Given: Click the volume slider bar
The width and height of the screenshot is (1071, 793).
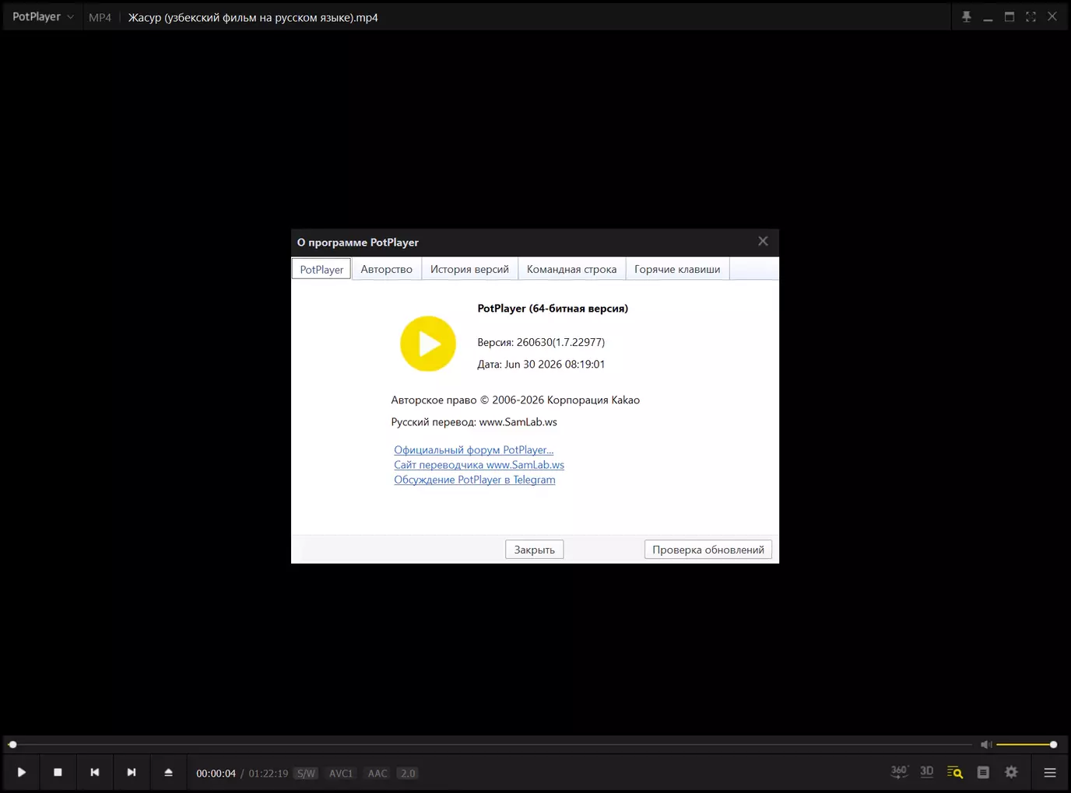Looking at the screenshot, I should (1026, 745).
